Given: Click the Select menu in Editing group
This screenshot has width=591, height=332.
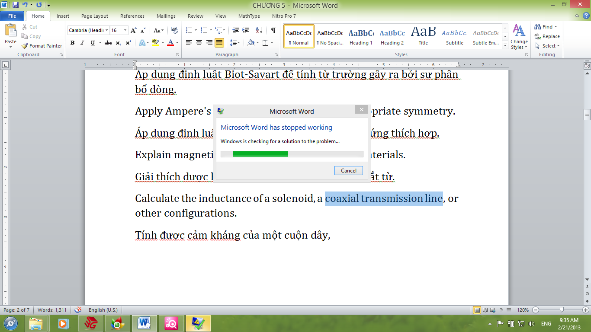Looking at the screenshot, I should point(547,46).
